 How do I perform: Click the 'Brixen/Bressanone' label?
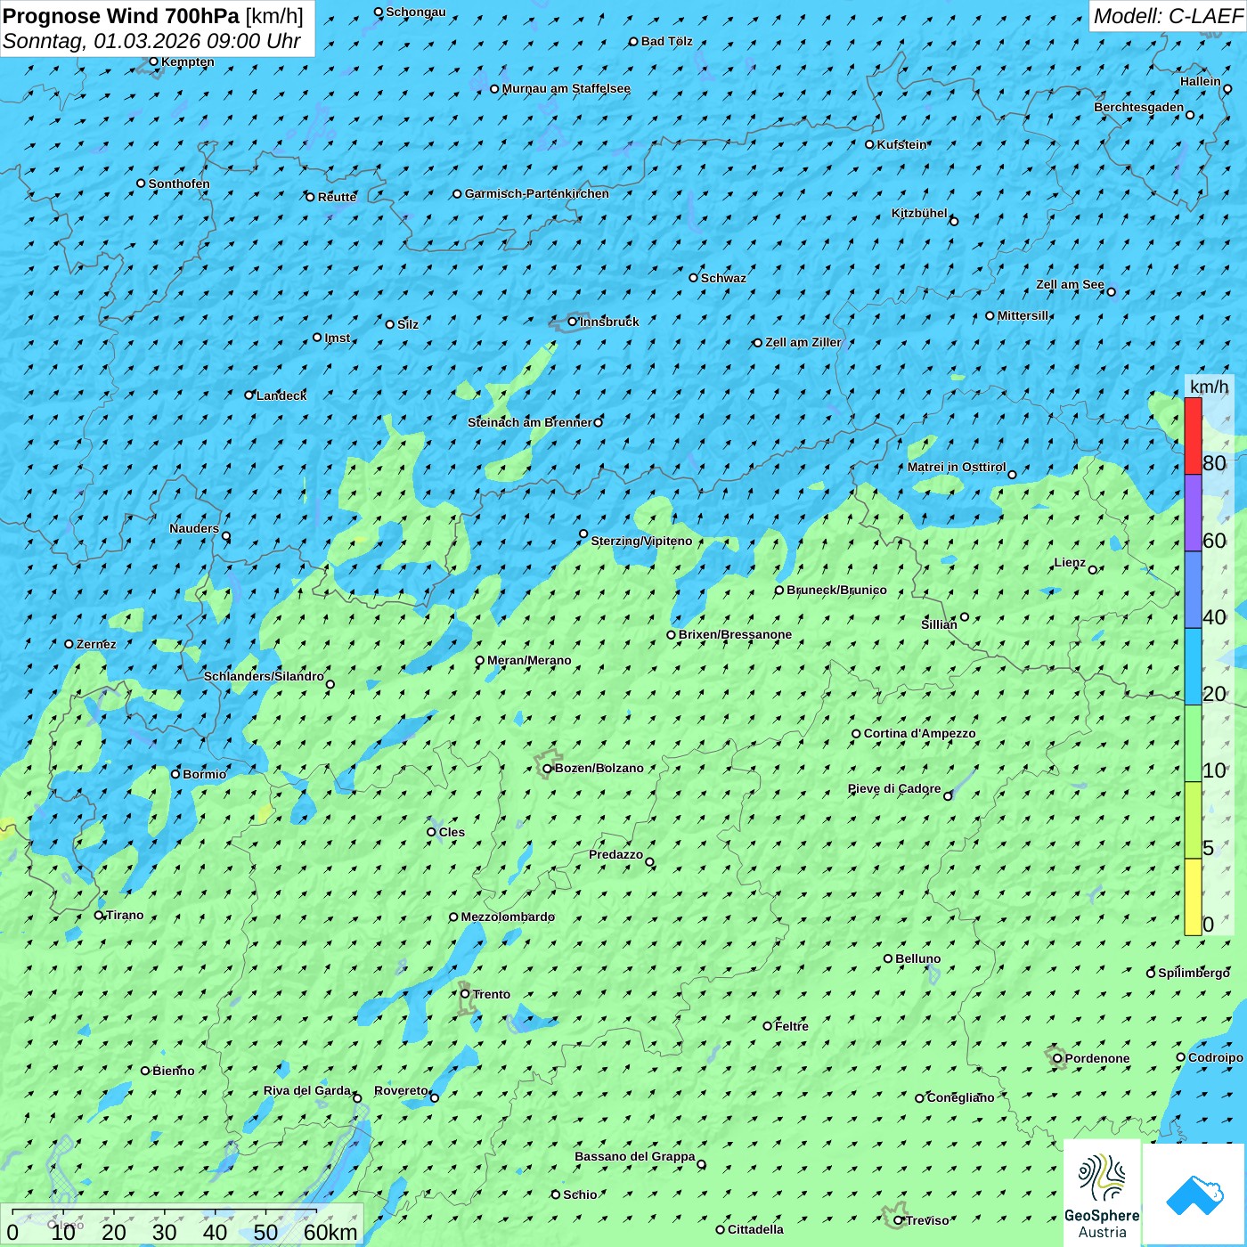(735, 634)
